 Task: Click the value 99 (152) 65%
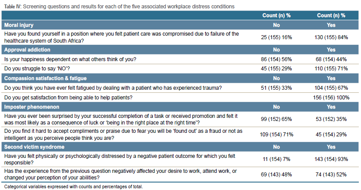(x=277, y=119)
